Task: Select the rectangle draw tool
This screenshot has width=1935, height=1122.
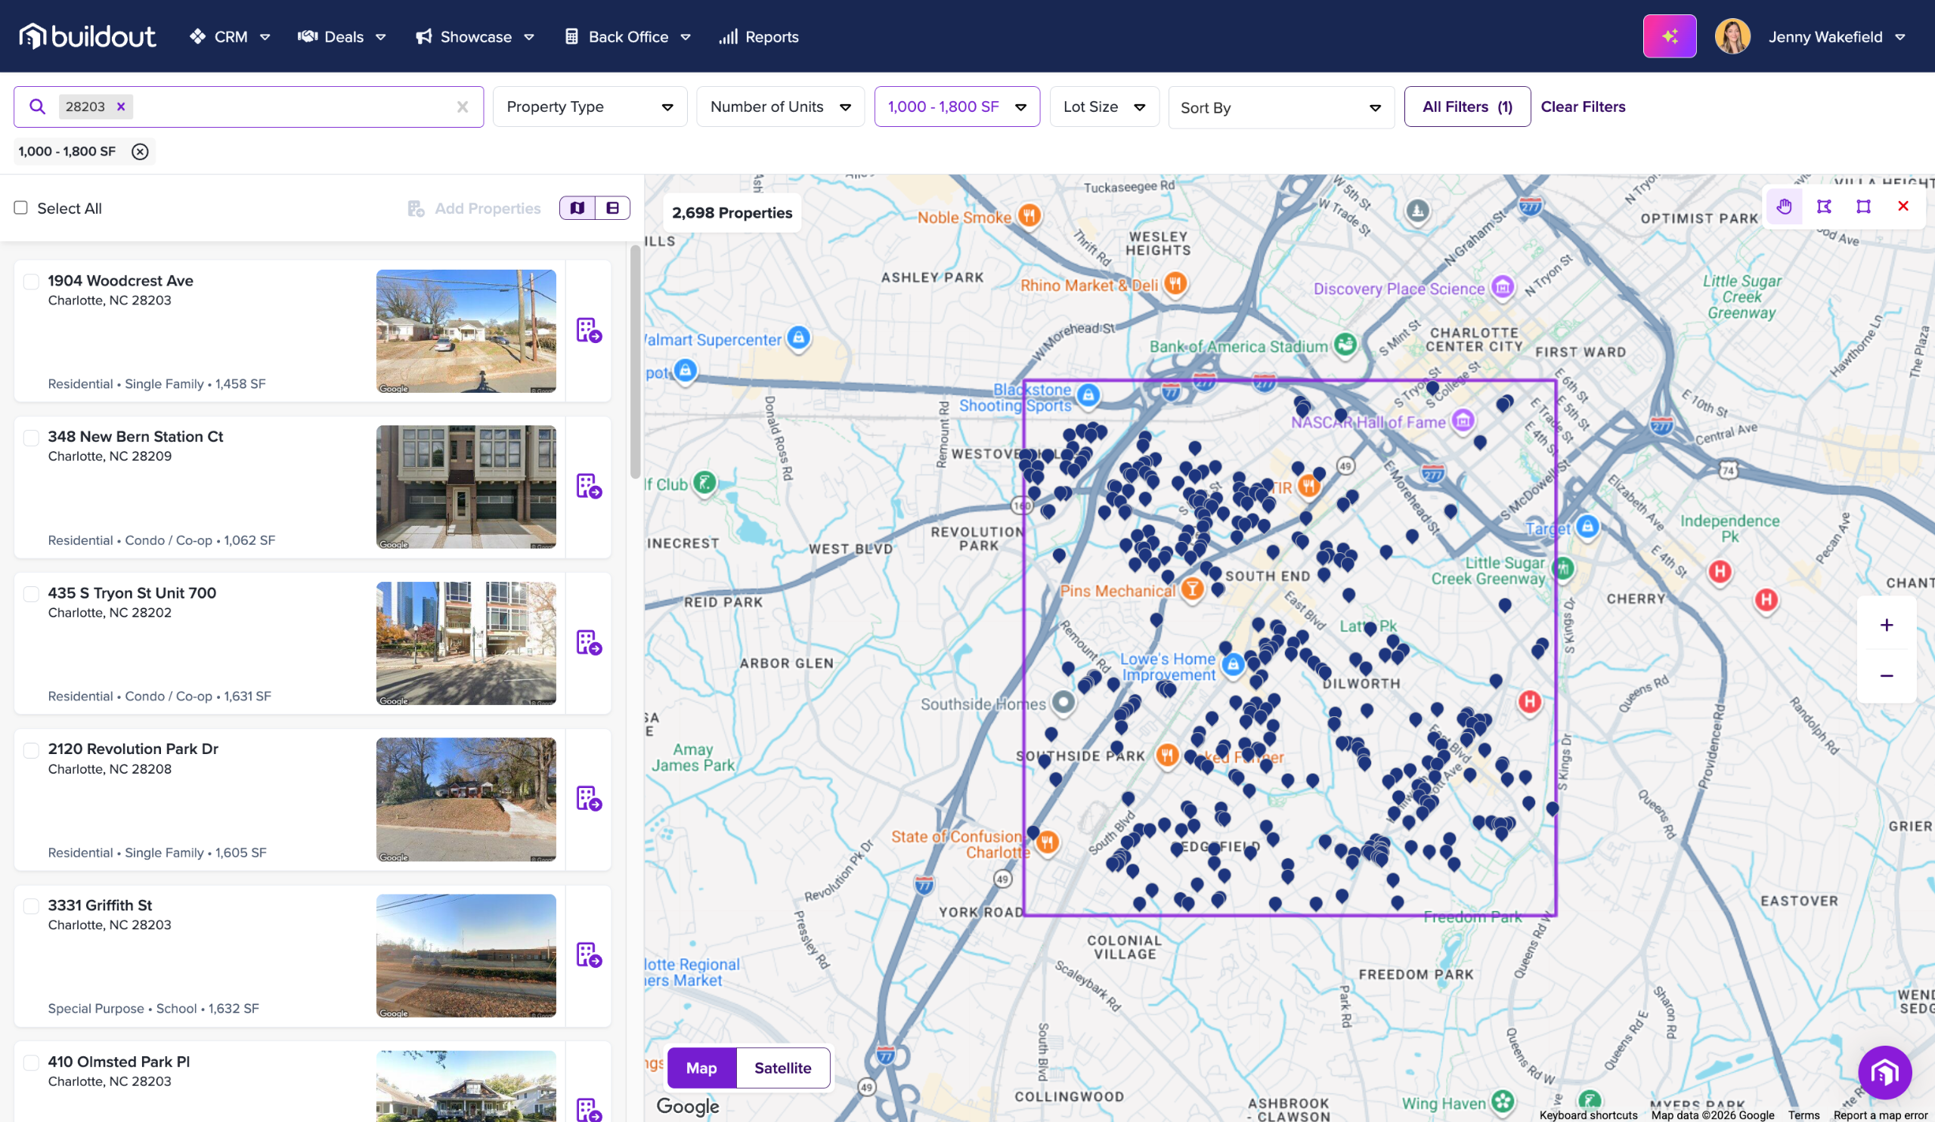Action: [x=1864, y=206]
